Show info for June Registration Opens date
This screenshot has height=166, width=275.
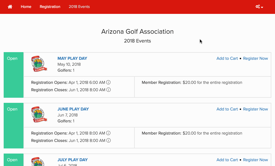point(108,133)
